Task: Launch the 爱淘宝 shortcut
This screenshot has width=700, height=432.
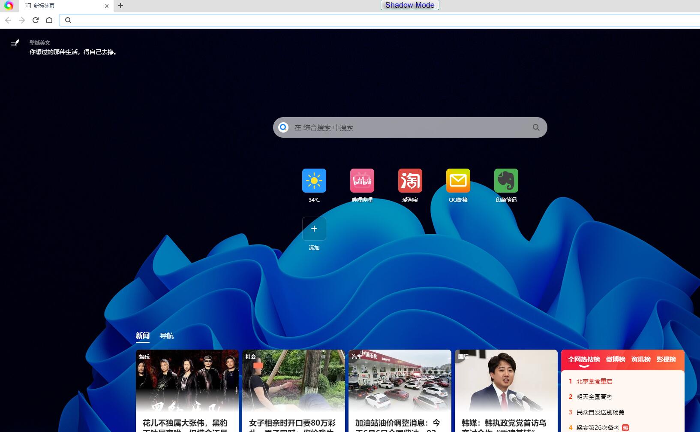Action: click(410, 181)
